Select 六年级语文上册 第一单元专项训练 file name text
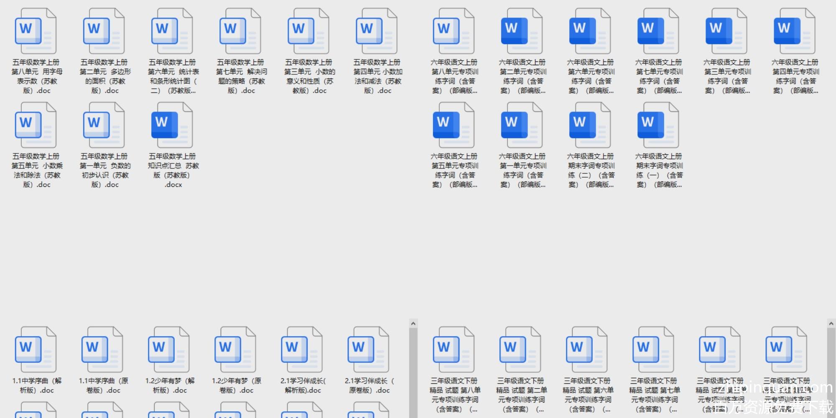 [522, 171]
